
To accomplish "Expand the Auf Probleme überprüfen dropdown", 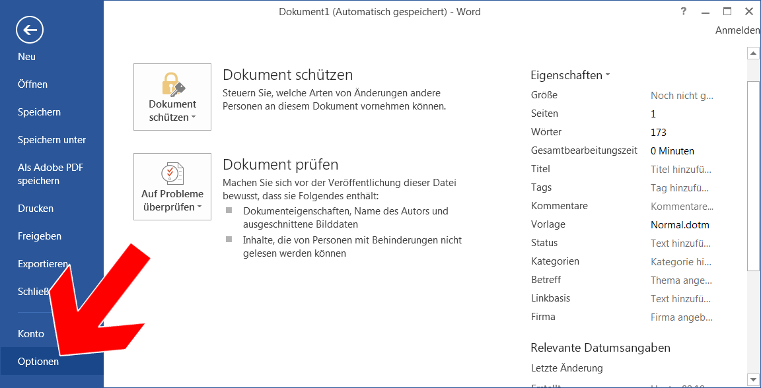I will click(172, 187).
